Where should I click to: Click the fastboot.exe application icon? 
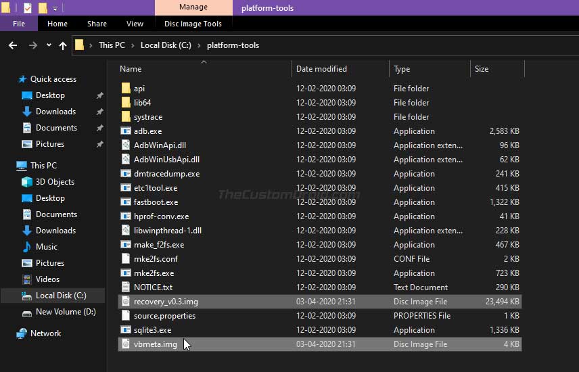tap(126, 202)
